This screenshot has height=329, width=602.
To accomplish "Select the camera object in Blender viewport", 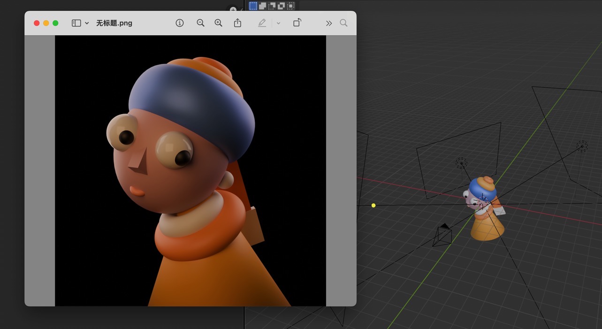I will (x=442, y=235).
